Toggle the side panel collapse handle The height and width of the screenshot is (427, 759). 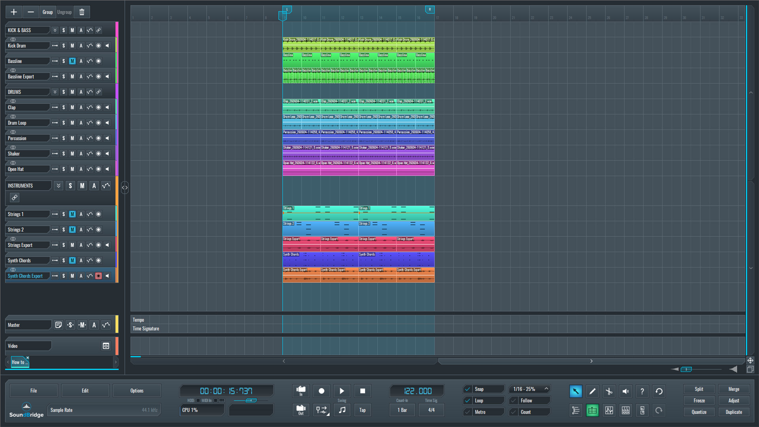point(125,187)
